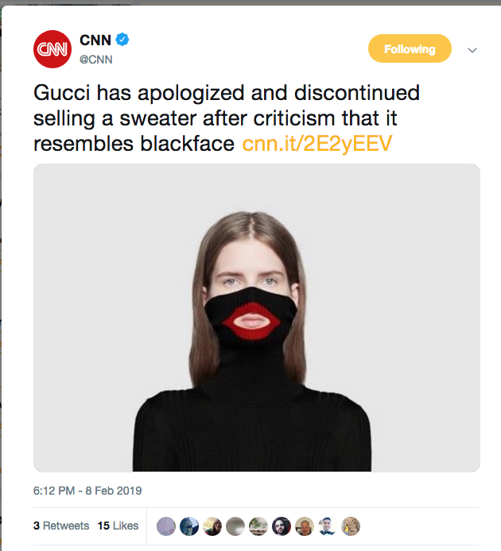Viewport: 501px width, 551px height.
Task: Click the first liker avatar
Action: pos(166,526)
